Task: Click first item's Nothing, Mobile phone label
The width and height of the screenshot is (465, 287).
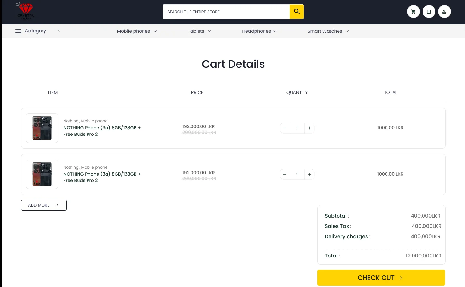Action: pos(85,121)
